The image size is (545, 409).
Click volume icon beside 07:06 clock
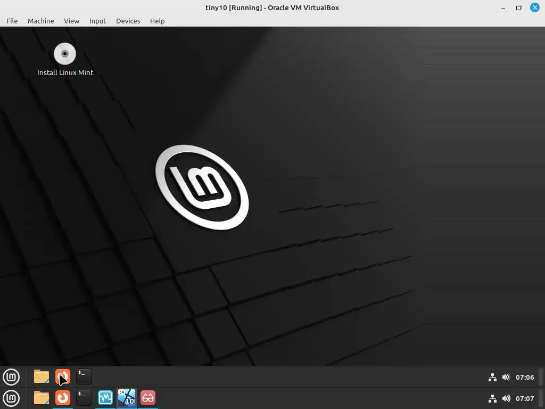506,378
